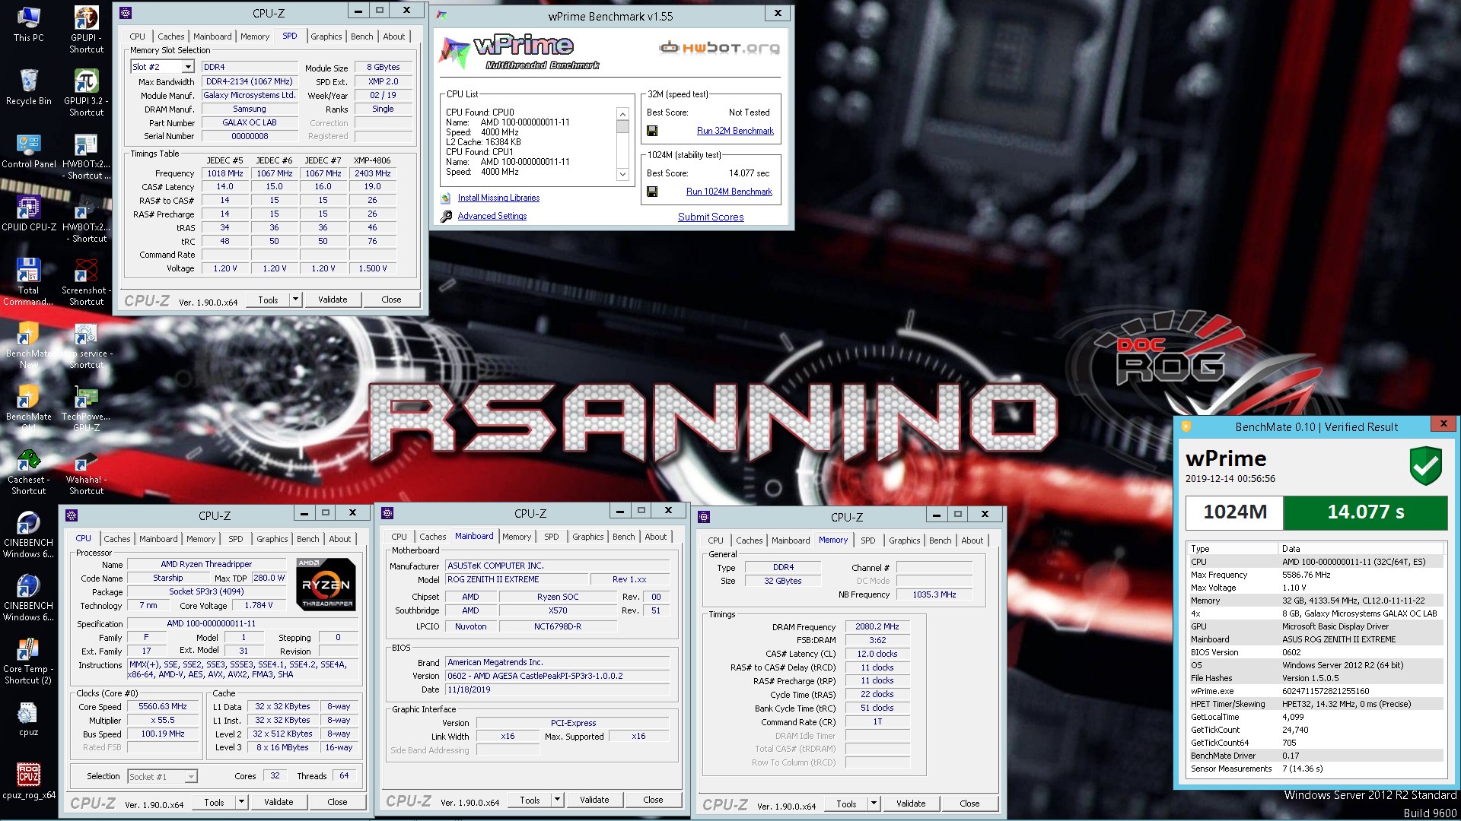Click the DRAM Frequency value 2080.2 MHz
This screenshot has width=1461, height=821.
pos(877,626)
